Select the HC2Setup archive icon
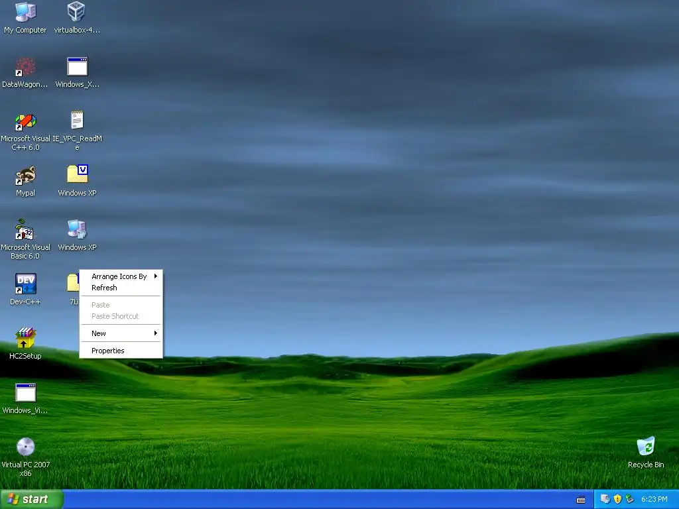This screenshot has height=509, width=679. pos(26,338)
